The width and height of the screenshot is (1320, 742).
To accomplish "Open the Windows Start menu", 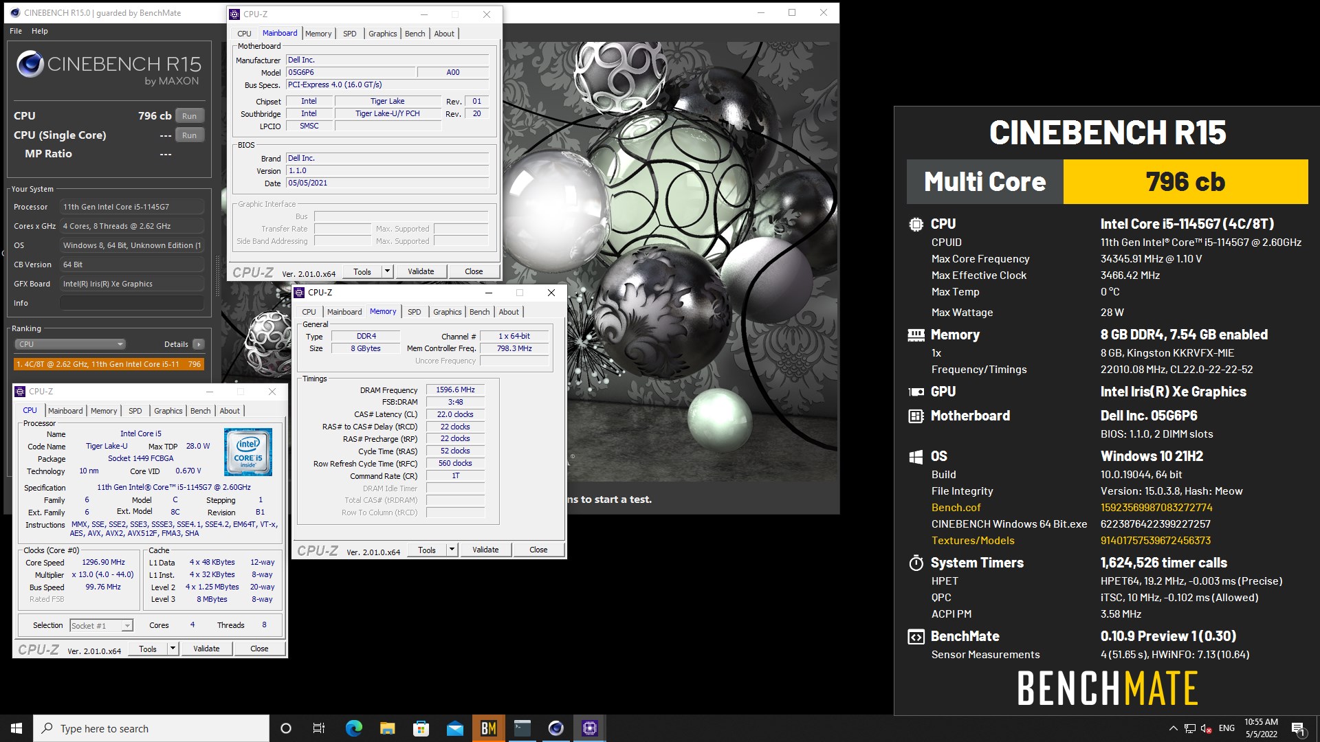I will (x=16, y=728).
